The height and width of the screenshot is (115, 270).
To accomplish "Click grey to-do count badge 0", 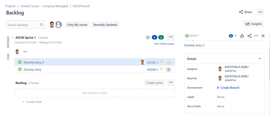I will pyautogui.click(x=148, y=37).
